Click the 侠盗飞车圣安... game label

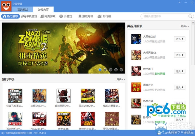tap(15, 106)
